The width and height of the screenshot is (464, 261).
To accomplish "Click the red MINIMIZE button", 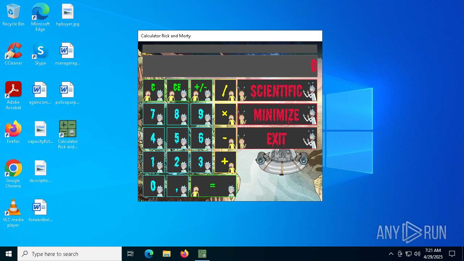I will (x=277, y=114).
